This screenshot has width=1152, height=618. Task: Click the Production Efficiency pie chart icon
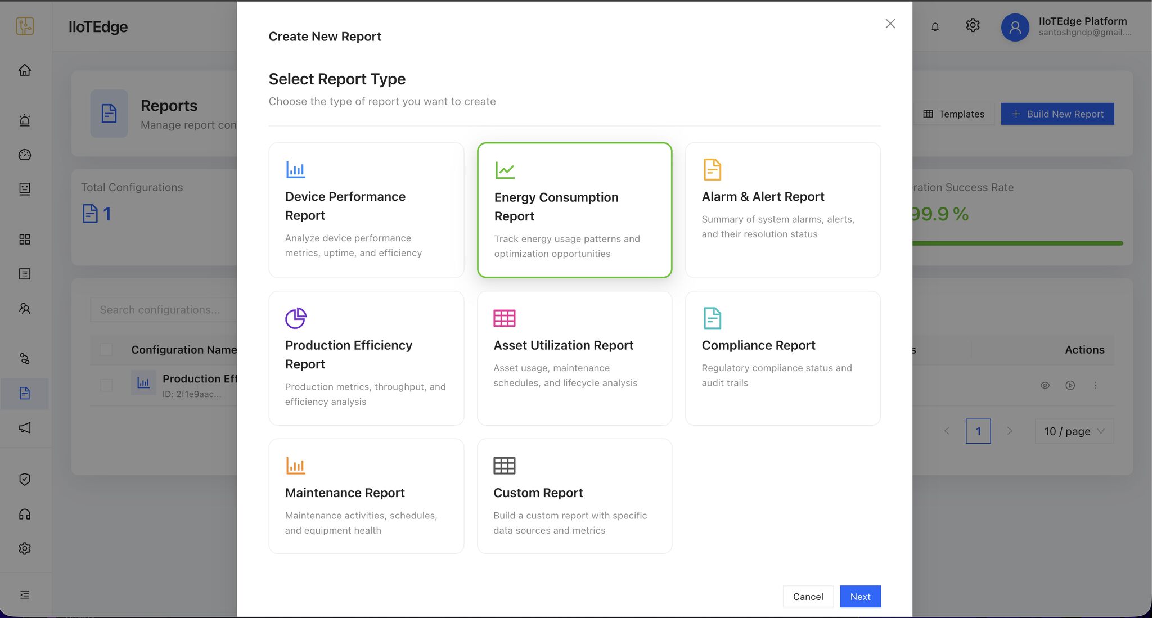[295, 318]
